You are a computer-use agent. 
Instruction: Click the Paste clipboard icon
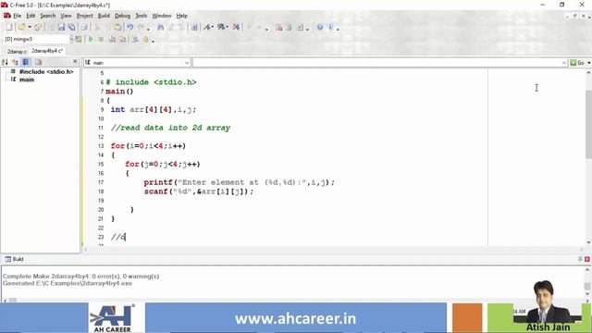[117, 27]
